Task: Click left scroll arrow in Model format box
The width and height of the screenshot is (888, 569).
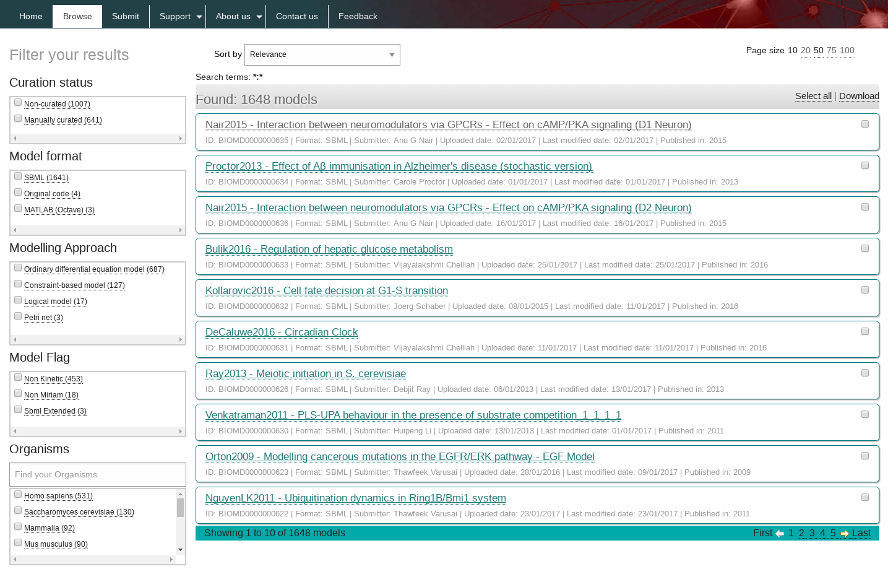Action: (15, 230)
